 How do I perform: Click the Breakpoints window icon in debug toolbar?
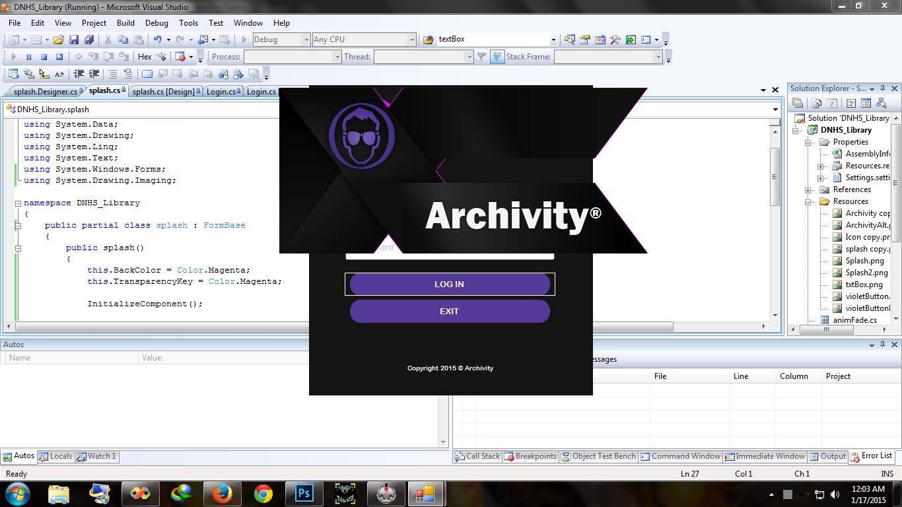pyautogui.click(x=180, y=57)
